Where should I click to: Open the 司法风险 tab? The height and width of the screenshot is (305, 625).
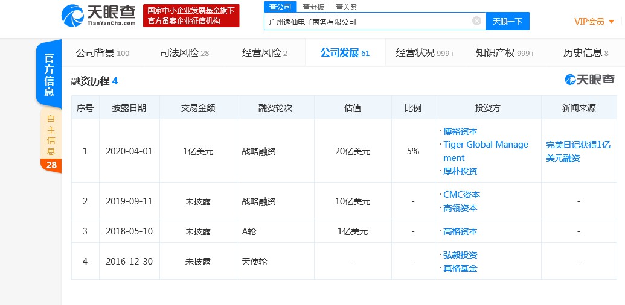point(184,53)
